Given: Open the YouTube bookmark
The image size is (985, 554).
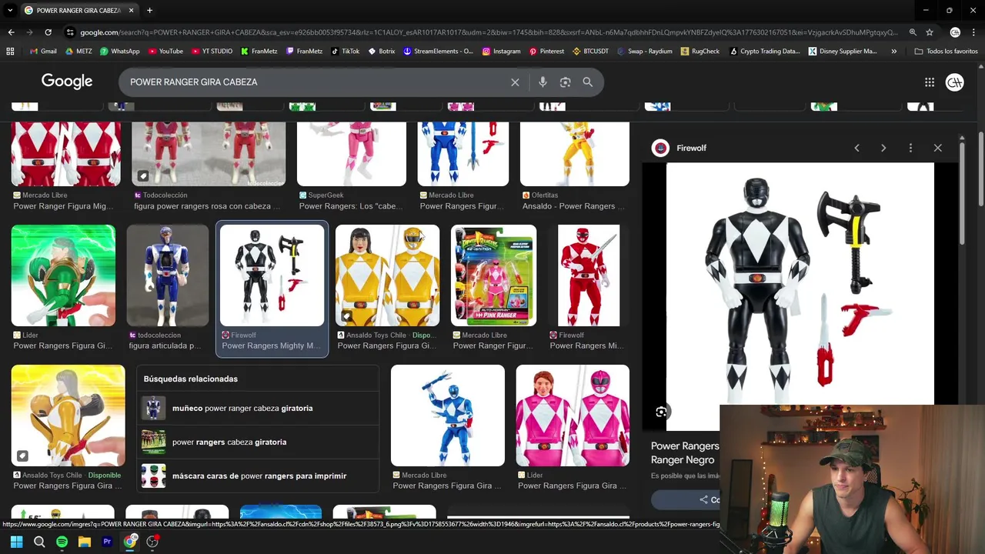Looking at the screenshot, I should pyautogui.click(x=165, y=52).
